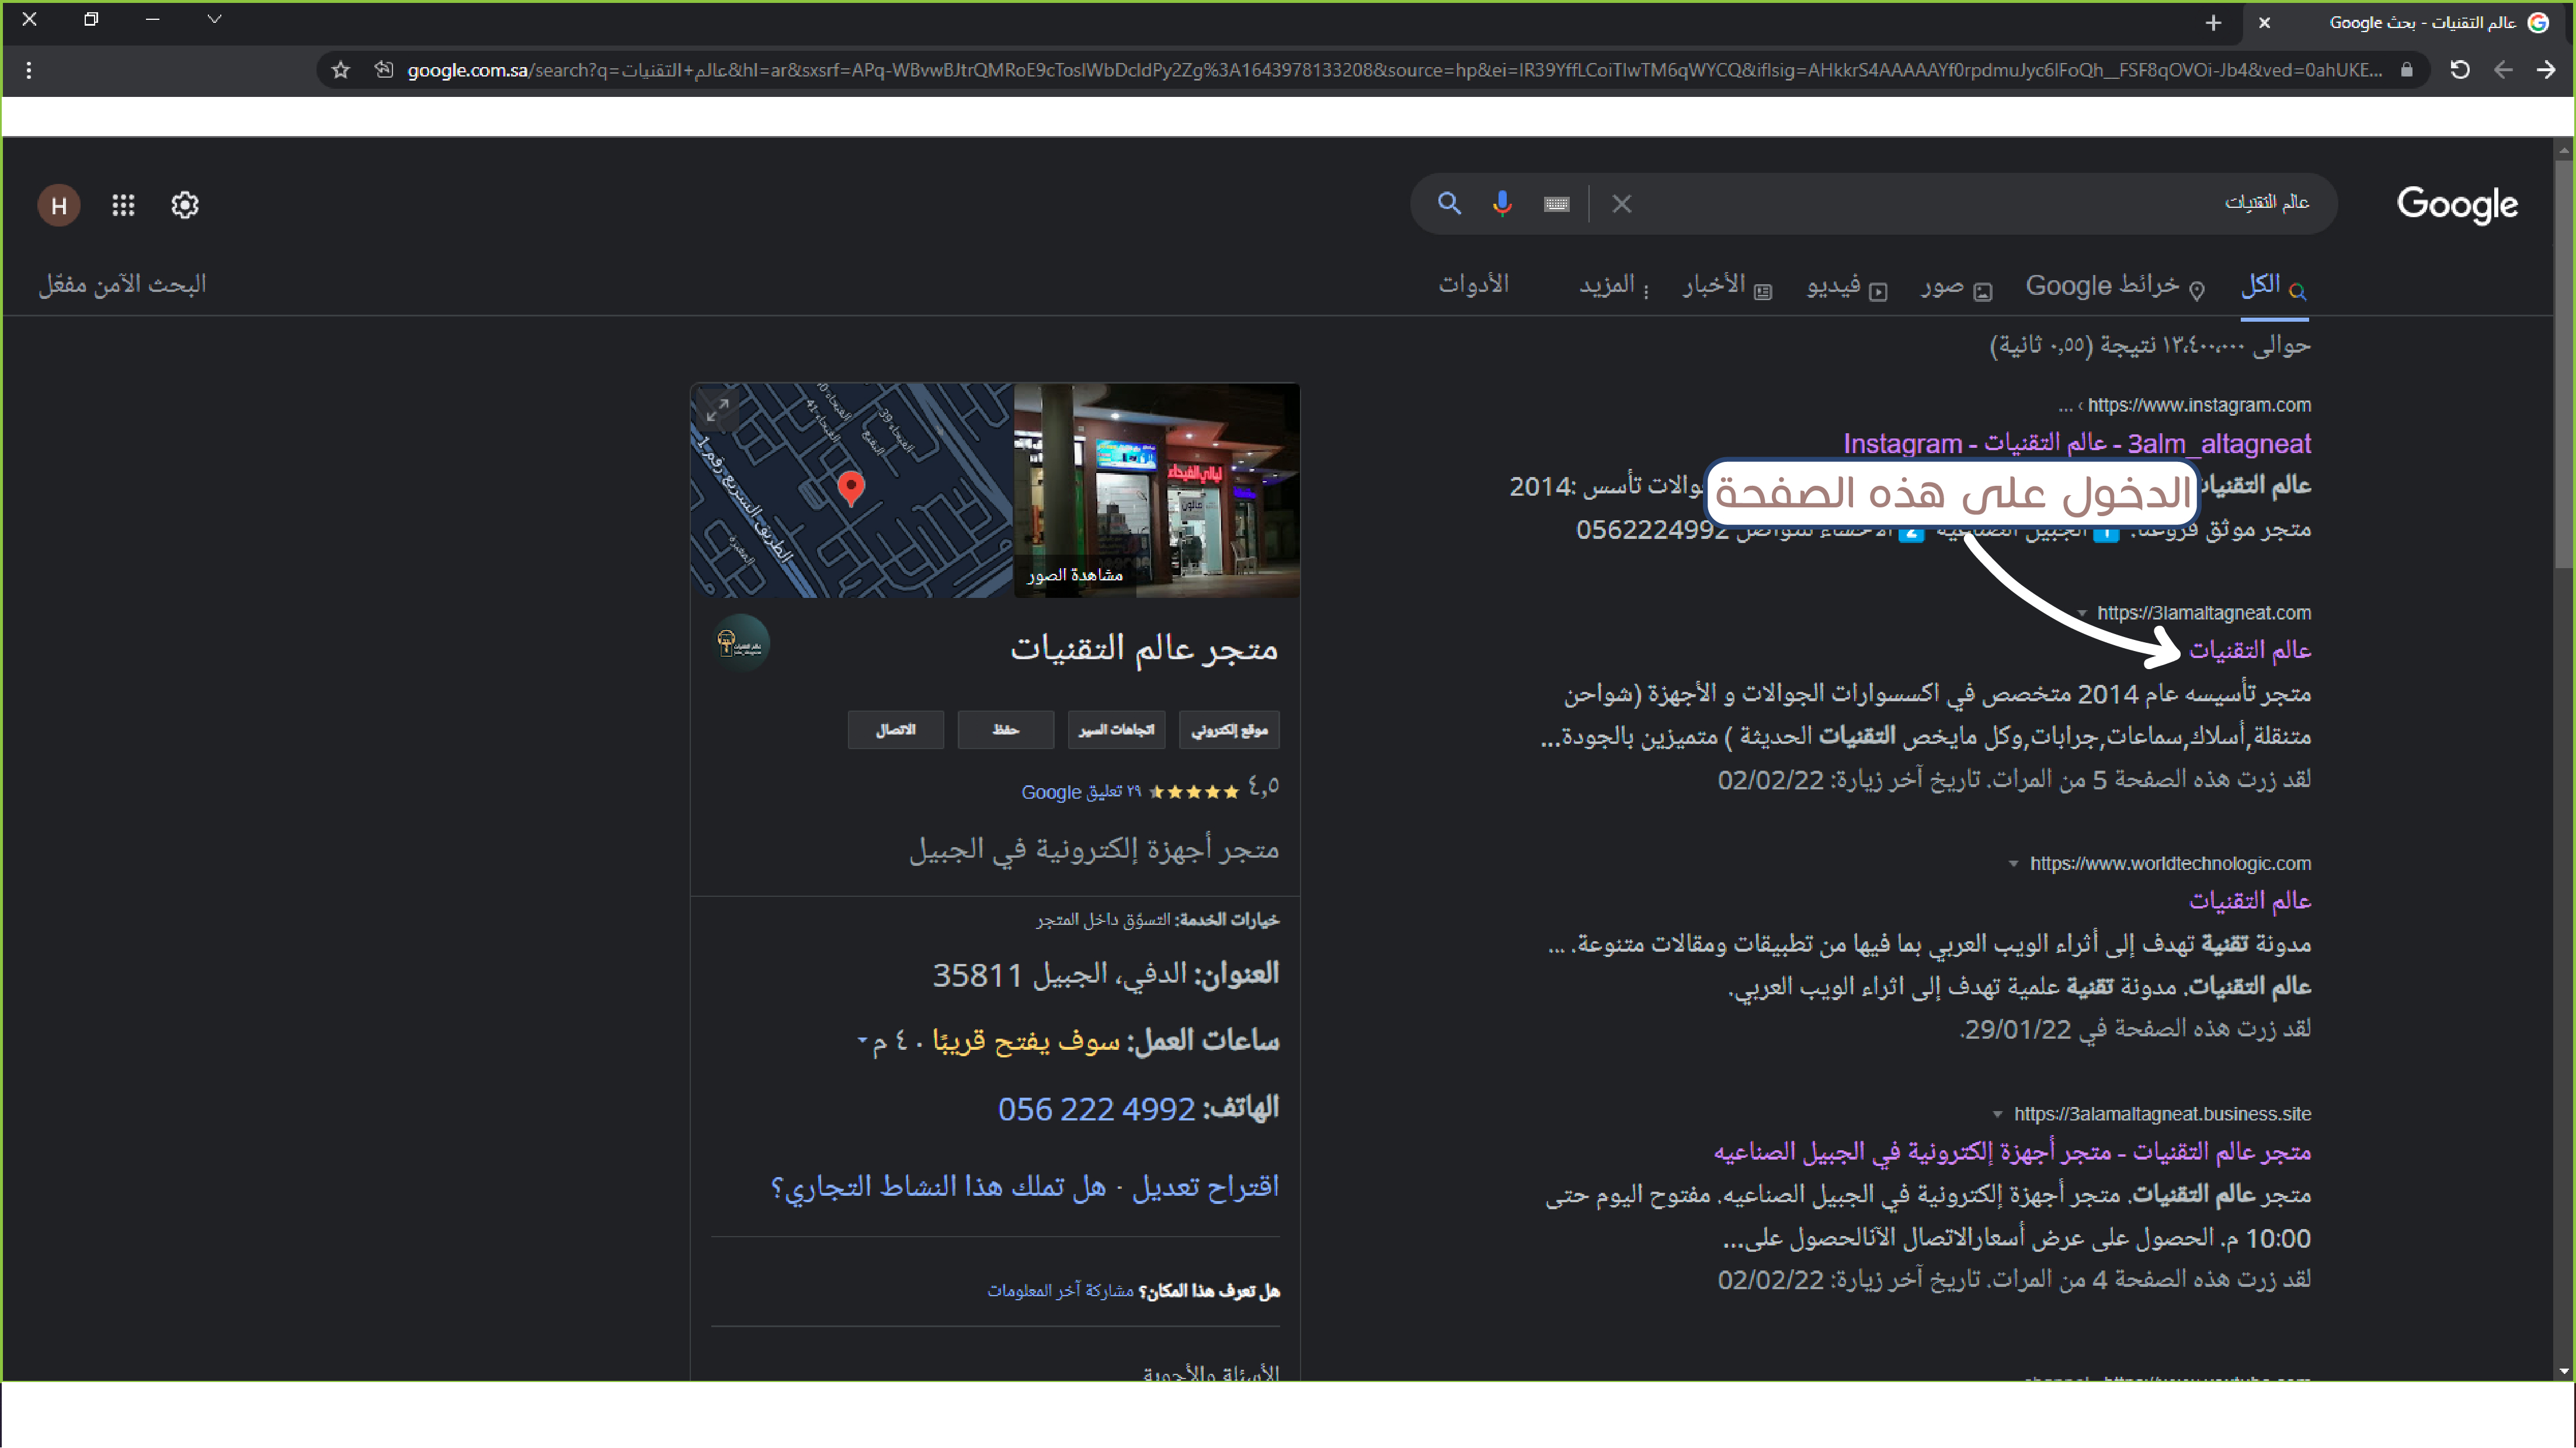Viewport: 2576px width, 1448px height.
Task: Open the Google apps grid
Action: (123, 205)
